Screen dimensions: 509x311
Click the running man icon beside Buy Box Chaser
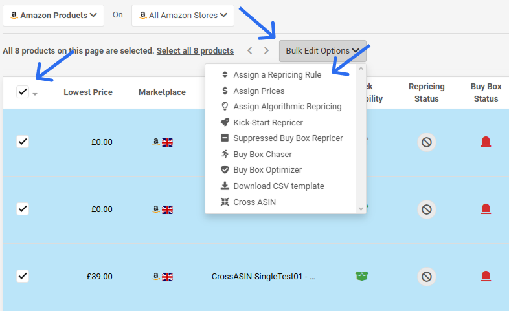click(x=225, y=154)
